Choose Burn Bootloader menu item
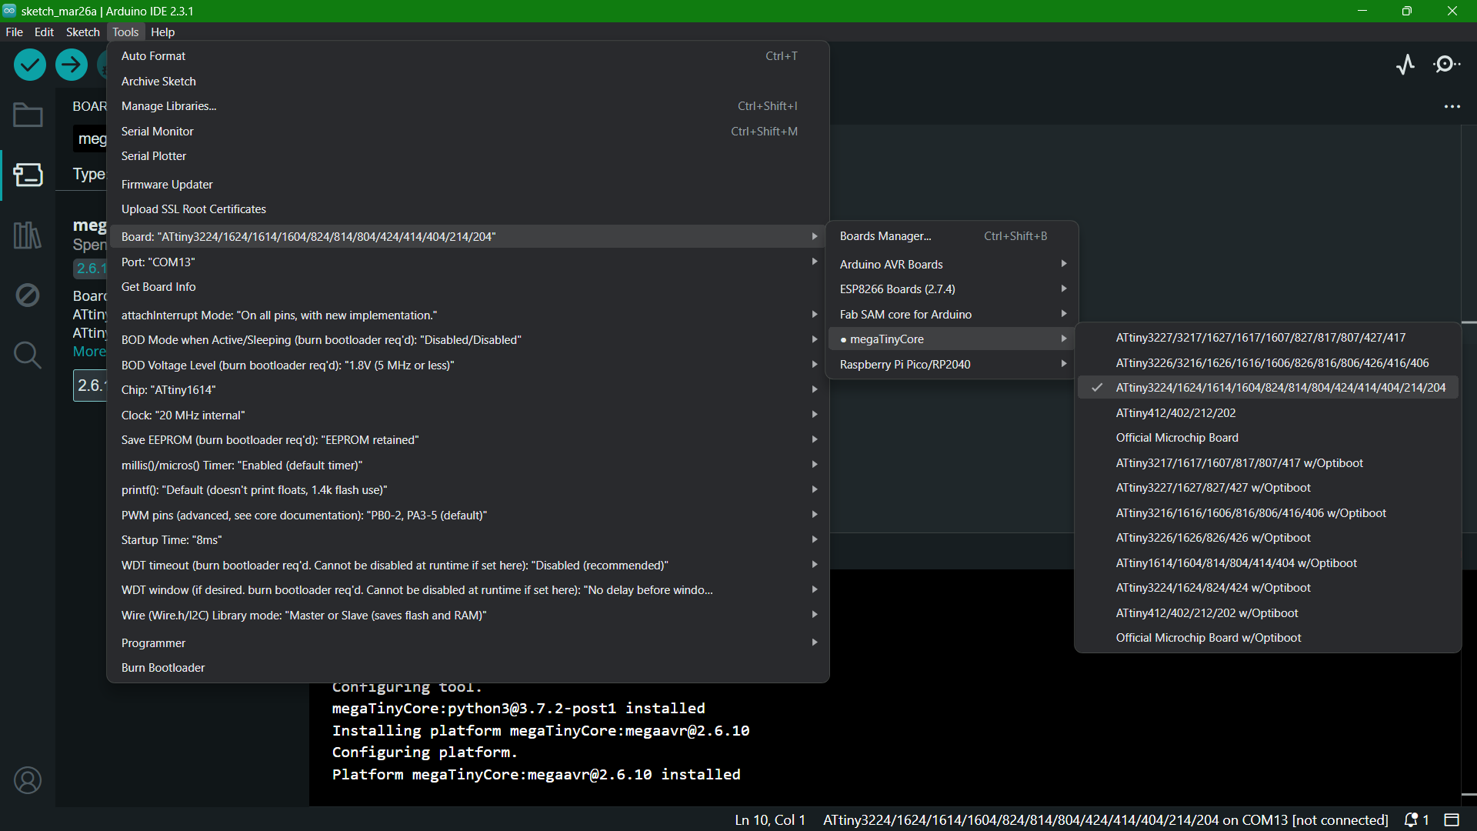 [x=468, y=668]
